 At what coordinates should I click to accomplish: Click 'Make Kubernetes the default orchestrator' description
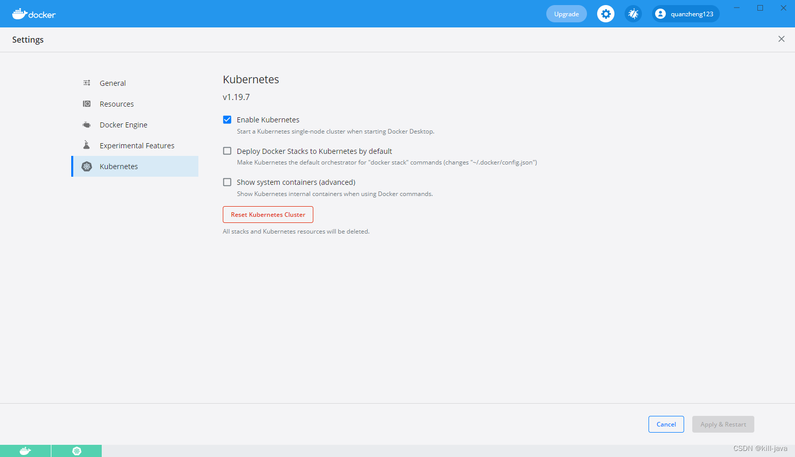click(387, 162)
